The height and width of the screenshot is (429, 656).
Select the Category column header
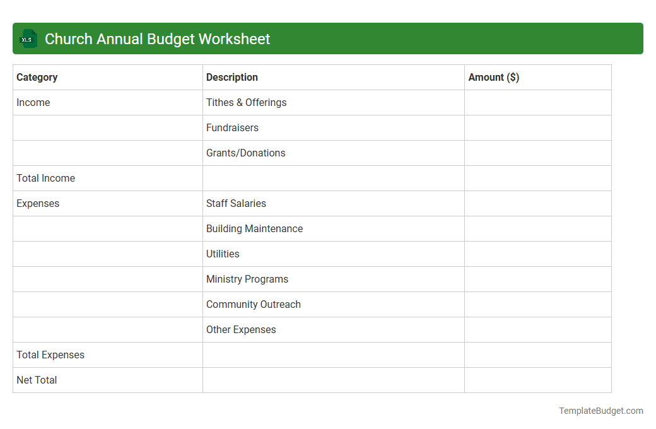click(37, 77)
